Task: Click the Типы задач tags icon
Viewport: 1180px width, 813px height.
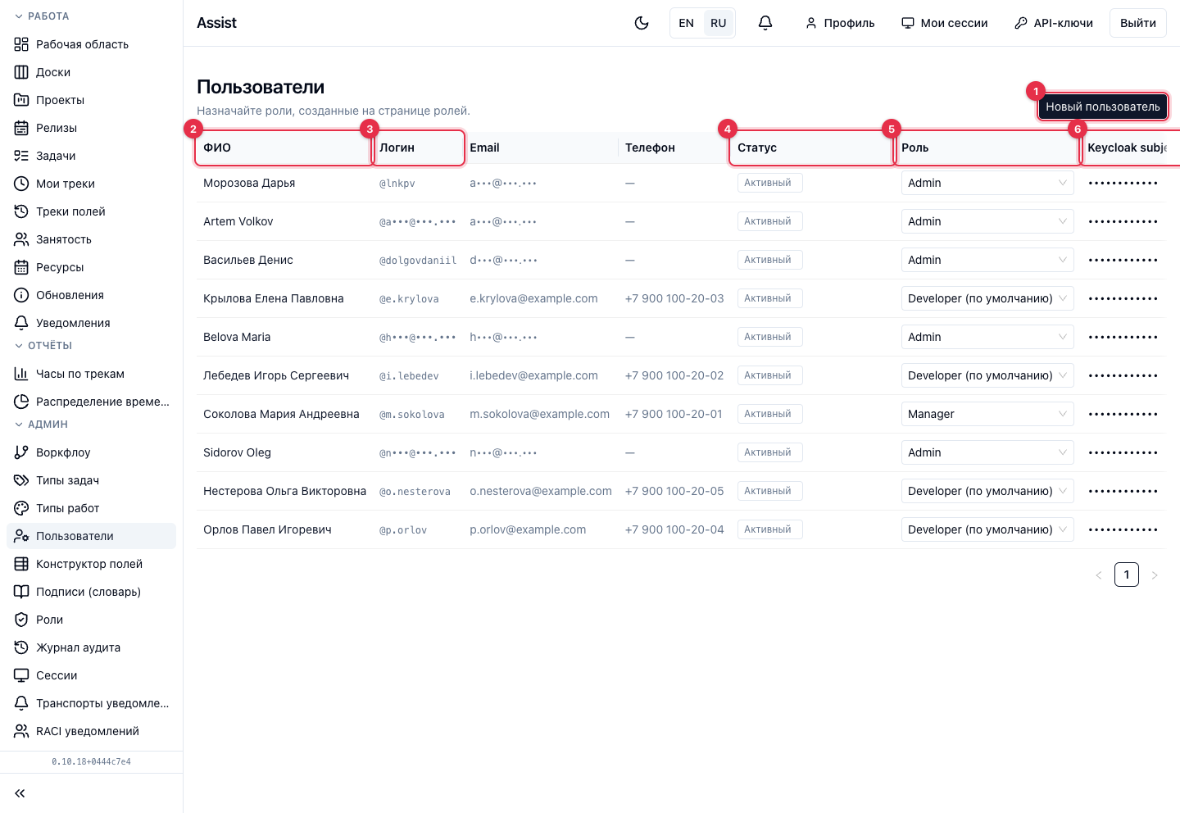Action: pyautogui.click(x=21, y=480)
